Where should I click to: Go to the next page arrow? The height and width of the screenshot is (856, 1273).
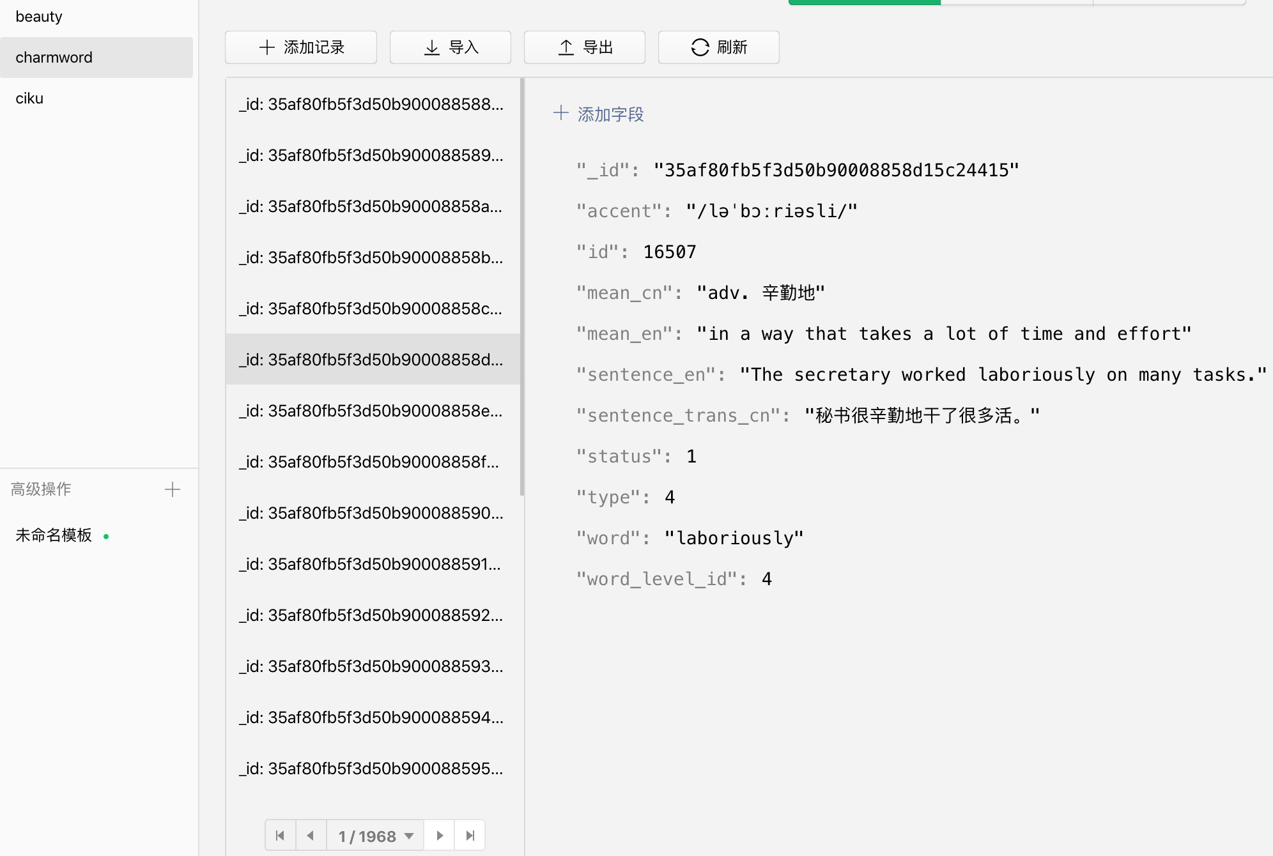coord(440,836)
